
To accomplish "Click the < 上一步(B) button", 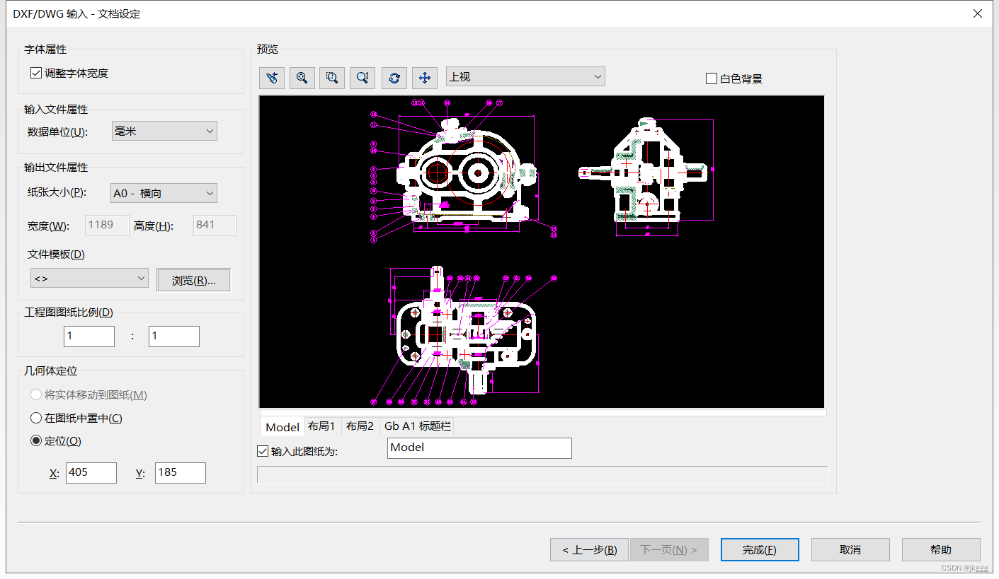I will (x=590, y=549).
